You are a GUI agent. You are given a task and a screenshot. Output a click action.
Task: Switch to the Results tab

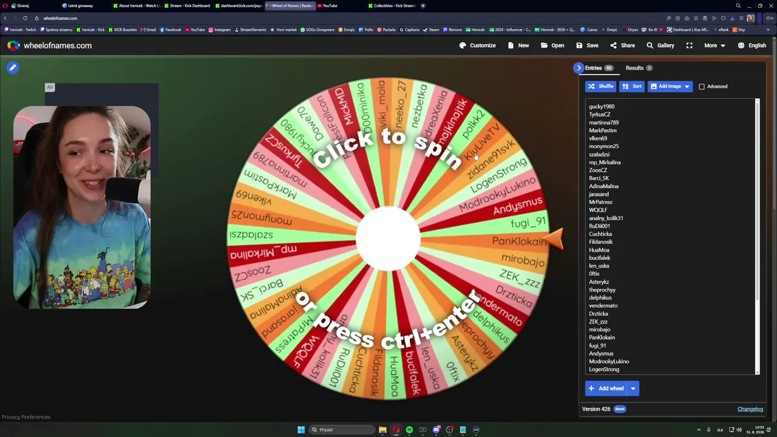click(639, 68)
